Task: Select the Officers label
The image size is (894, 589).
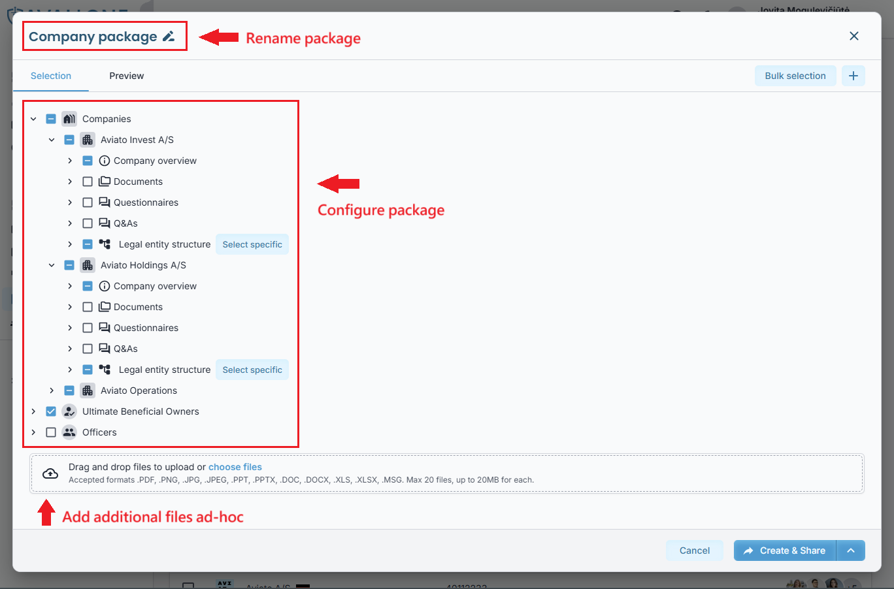Action: pos(99,432)
